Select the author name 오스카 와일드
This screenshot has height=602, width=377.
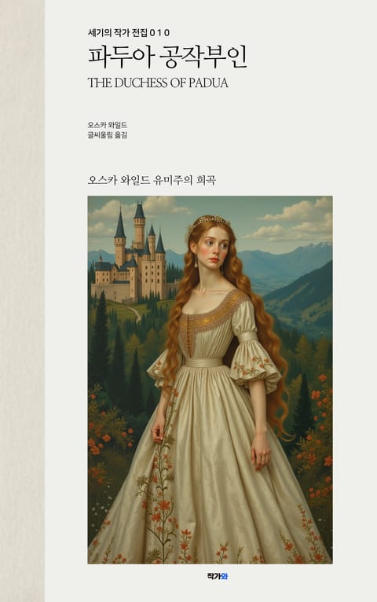pyautogui.click(x=108, y=125)
